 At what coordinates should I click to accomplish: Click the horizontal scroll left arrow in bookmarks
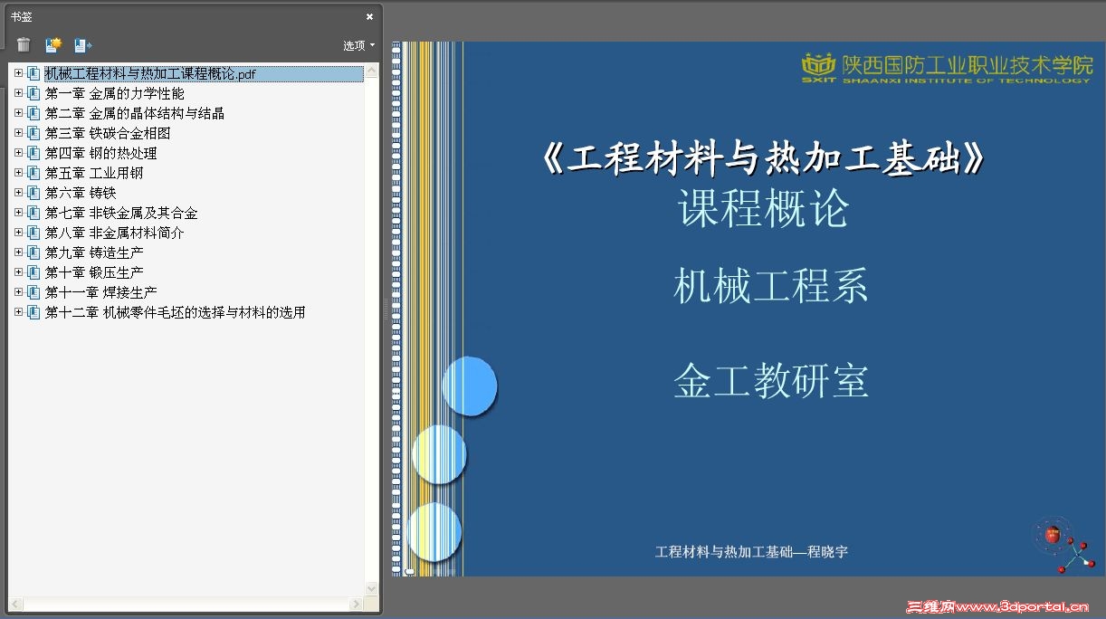coord(15,604)
